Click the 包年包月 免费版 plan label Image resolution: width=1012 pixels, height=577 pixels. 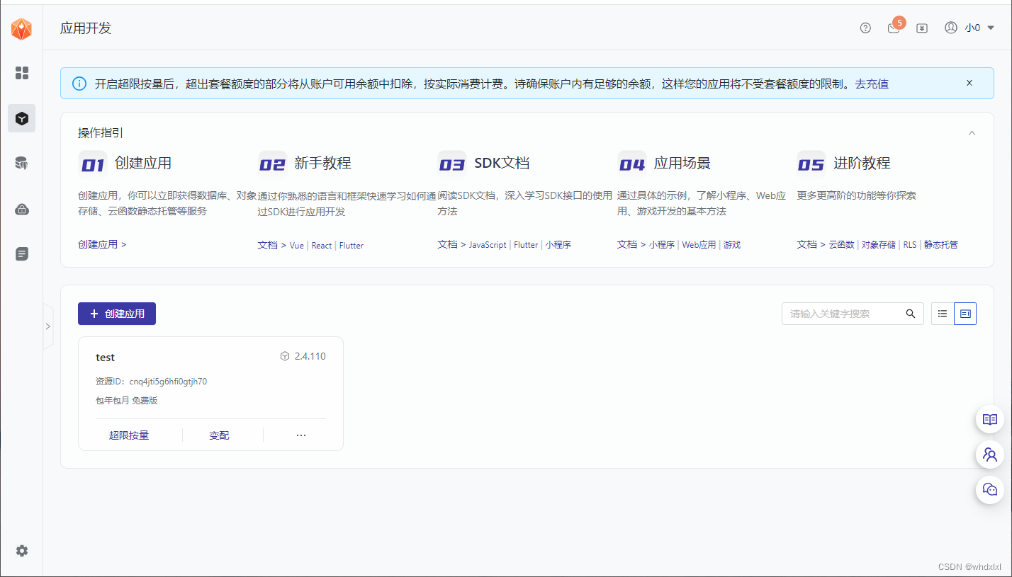click(x=126, y=401)
